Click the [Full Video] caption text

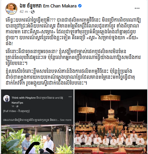coord(16,111)
